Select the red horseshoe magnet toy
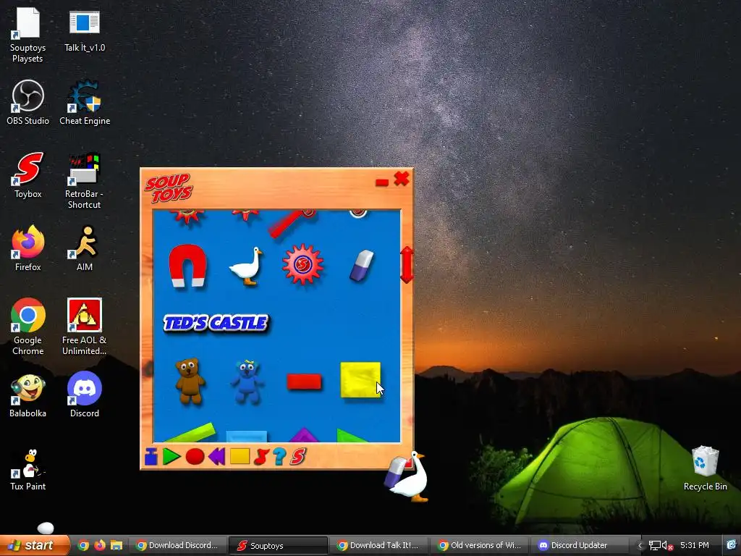The height and width of the screenshot is (556, 741). coord(187,266)
